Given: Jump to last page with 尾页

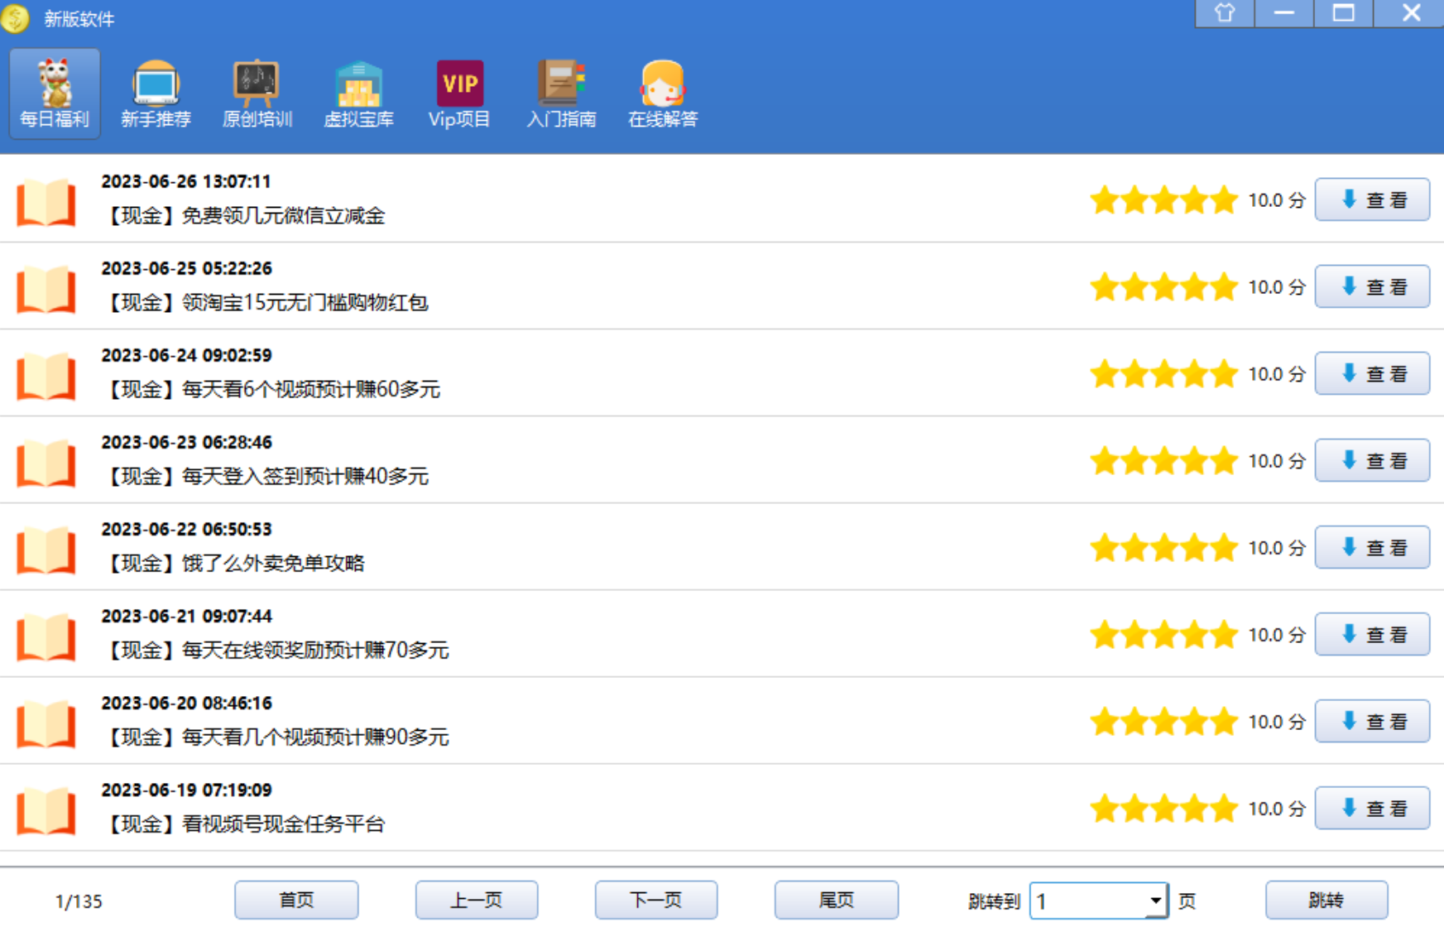Looking at the screenshot, I should pos(836,900).
